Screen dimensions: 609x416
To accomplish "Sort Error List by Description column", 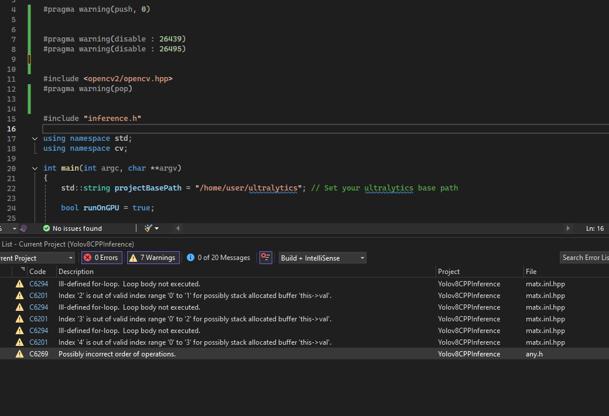I will (76, 272).
